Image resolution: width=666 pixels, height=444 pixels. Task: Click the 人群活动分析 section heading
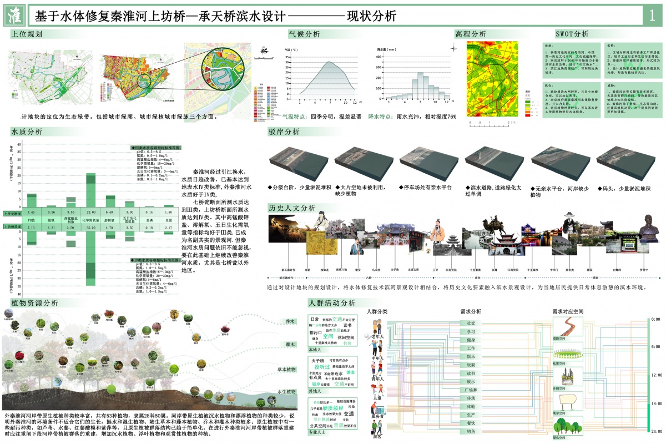[x=332, y=302]
